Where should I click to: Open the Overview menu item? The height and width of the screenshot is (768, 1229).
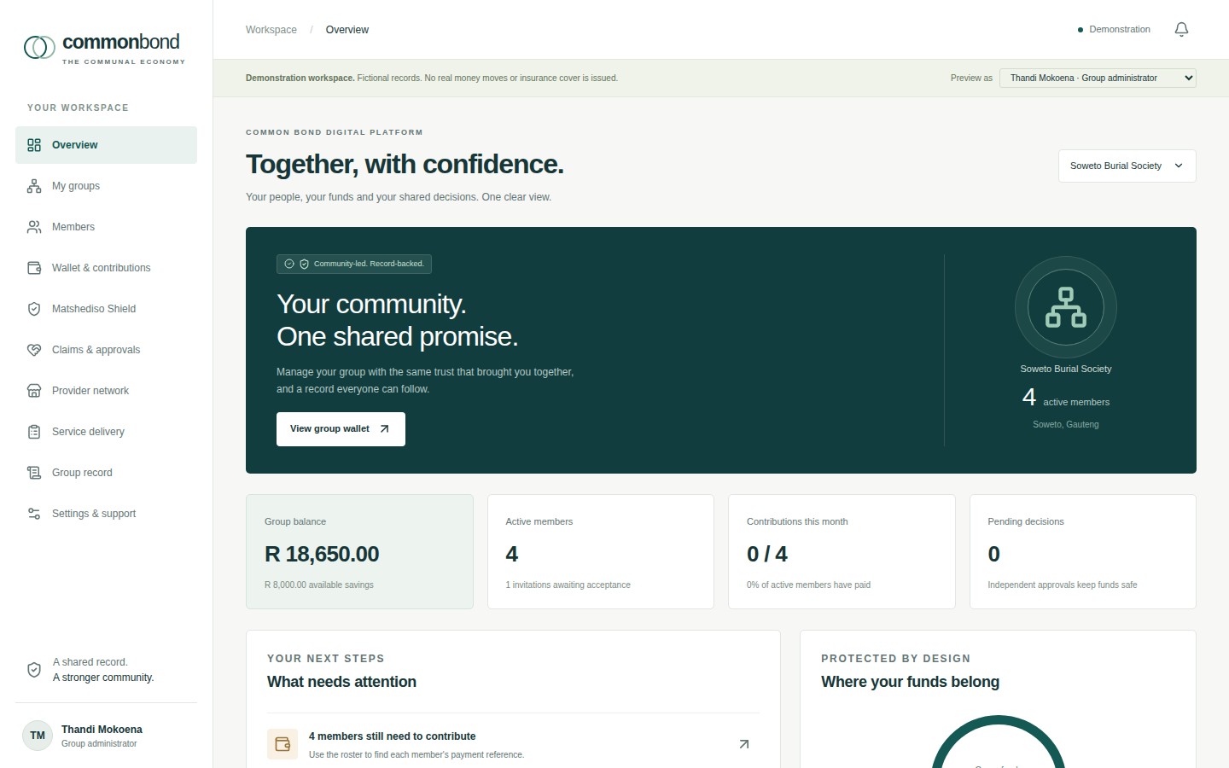pyautogui.click(x=106, y=145)
